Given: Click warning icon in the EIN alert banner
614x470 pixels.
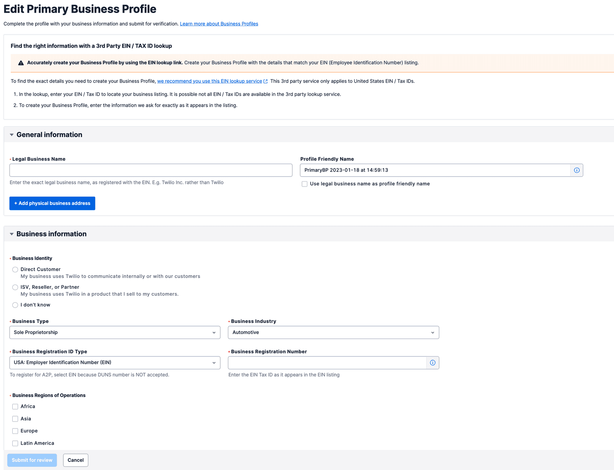Looking at the screenshot, I should click(21, 62).
